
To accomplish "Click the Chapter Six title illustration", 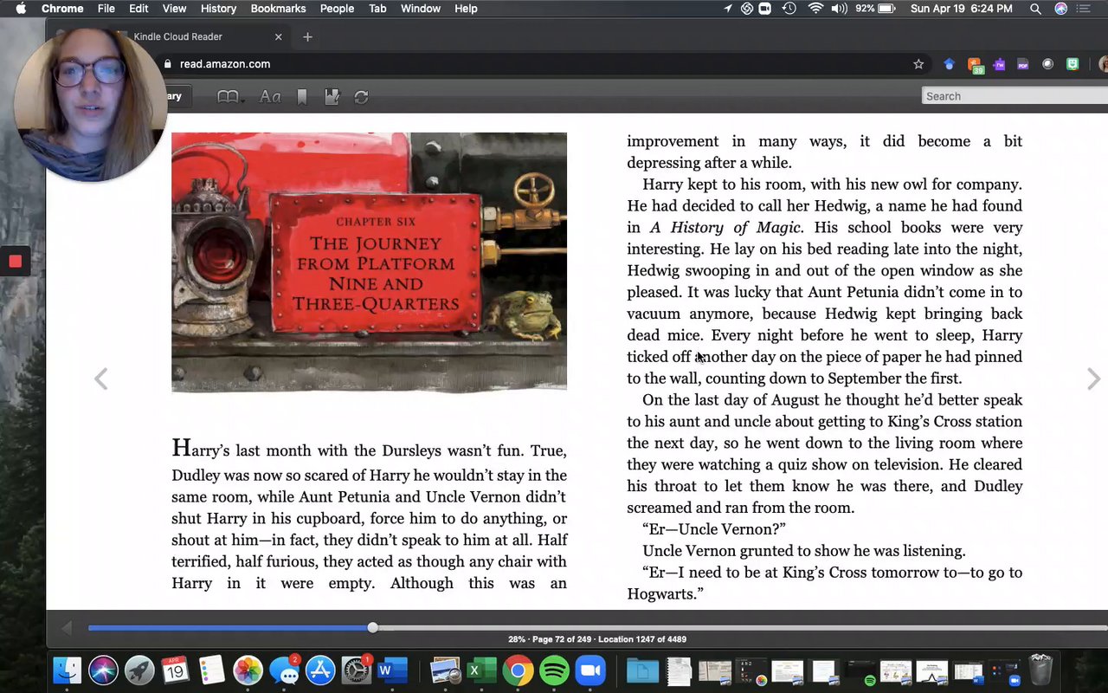I will tap(369, 262).
